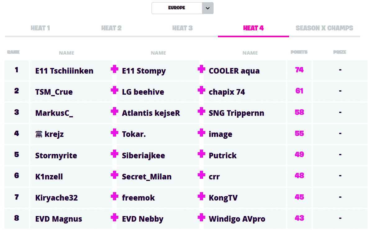
Task: Click player name LG beehive
Action: [143, 92]
